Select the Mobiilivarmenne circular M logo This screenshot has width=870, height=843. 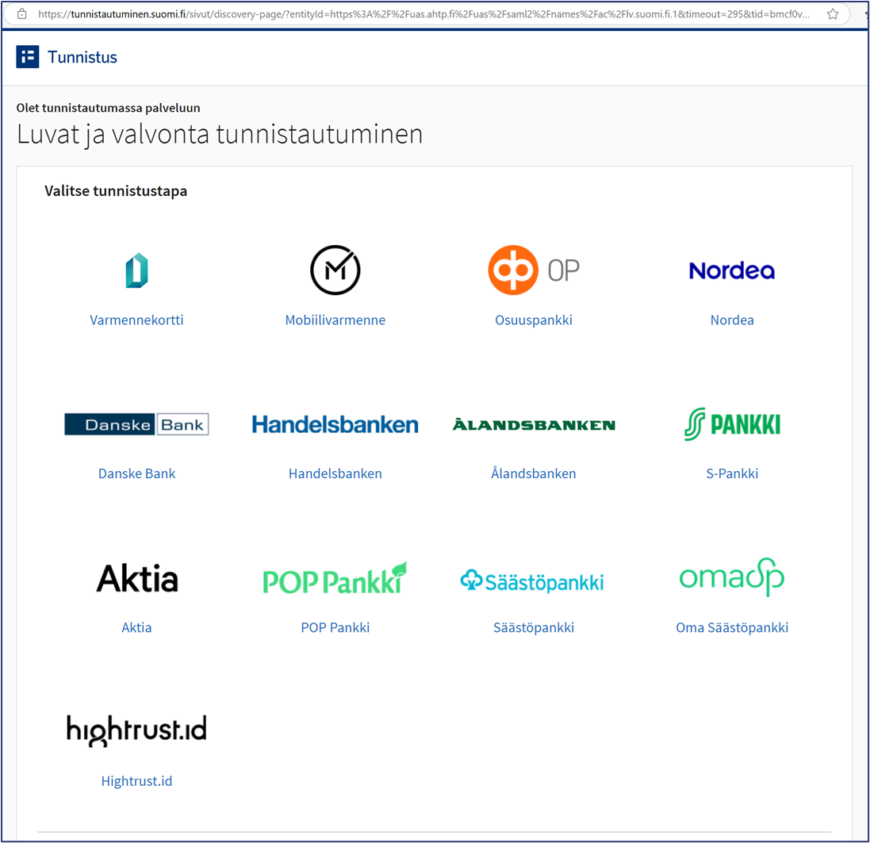[x=335, y=270]
